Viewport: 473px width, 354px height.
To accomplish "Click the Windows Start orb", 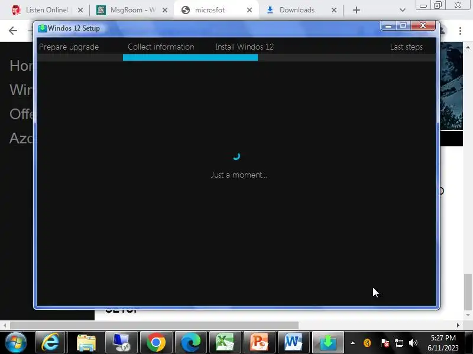I will click(x=16, y=343).
